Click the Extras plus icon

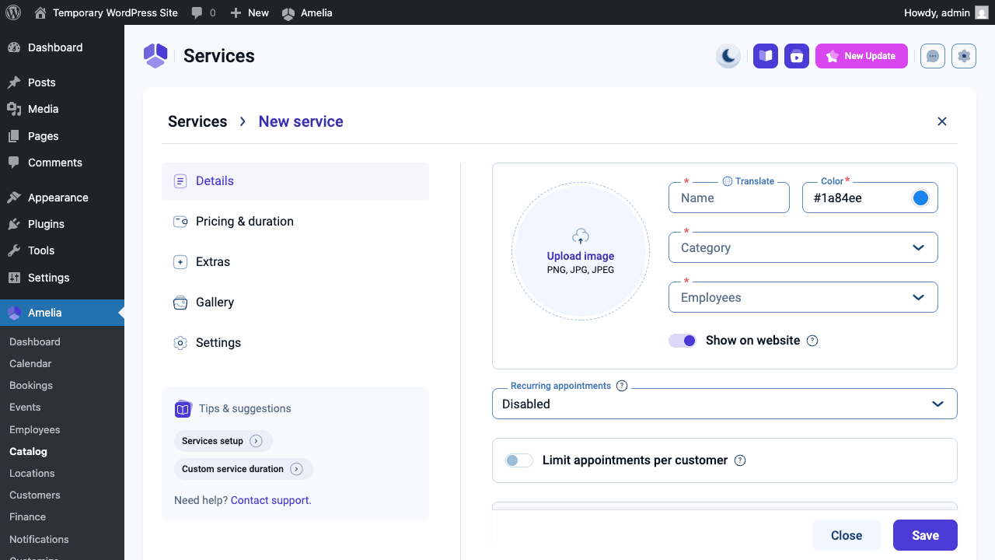pyautogui.click(x=180, y=262)
